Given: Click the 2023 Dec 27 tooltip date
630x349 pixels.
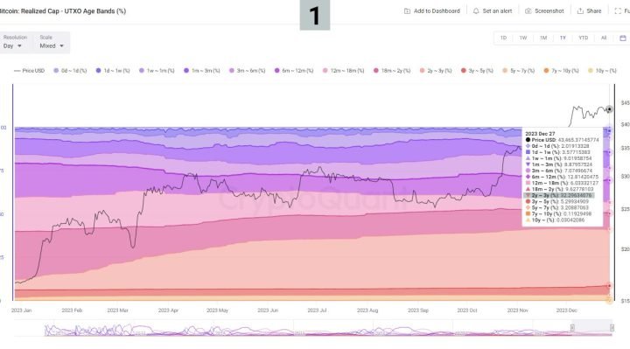Looking at the screenshot, I should pos(540,134).
